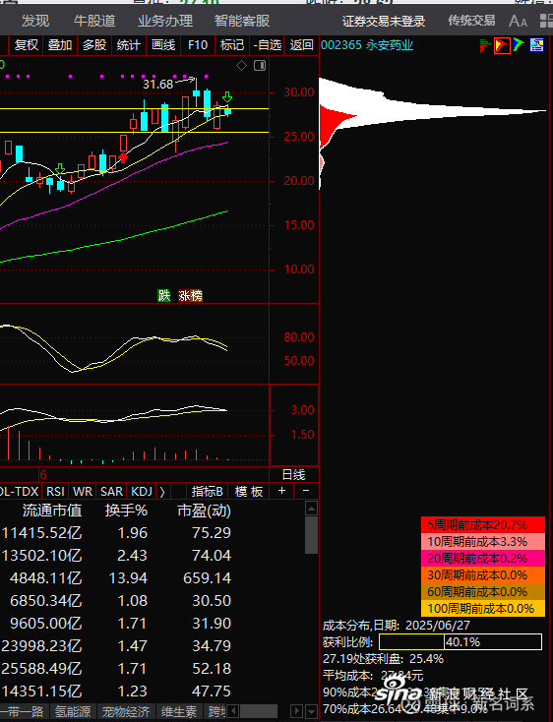The width and height of the screenshot is (553, 722).
Task: Click the up arrow of the stock list scrollbar
Action: pos(311,509)
